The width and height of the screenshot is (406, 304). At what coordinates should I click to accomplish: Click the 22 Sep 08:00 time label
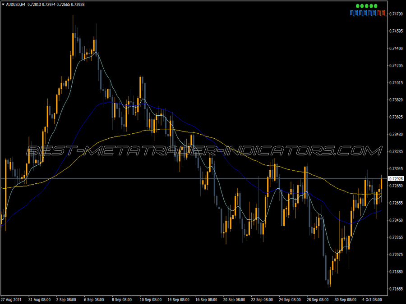(262, 299)
